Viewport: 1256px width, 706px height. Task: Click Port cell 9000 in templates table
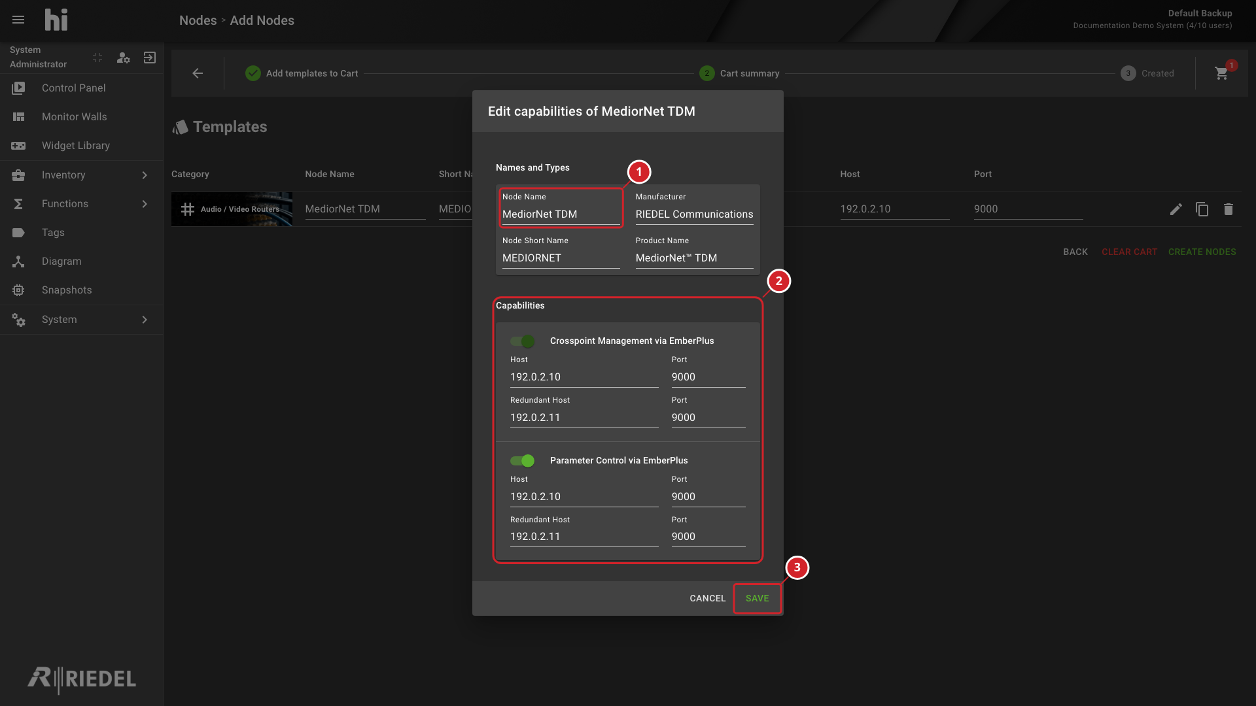tap(1028, 209)
